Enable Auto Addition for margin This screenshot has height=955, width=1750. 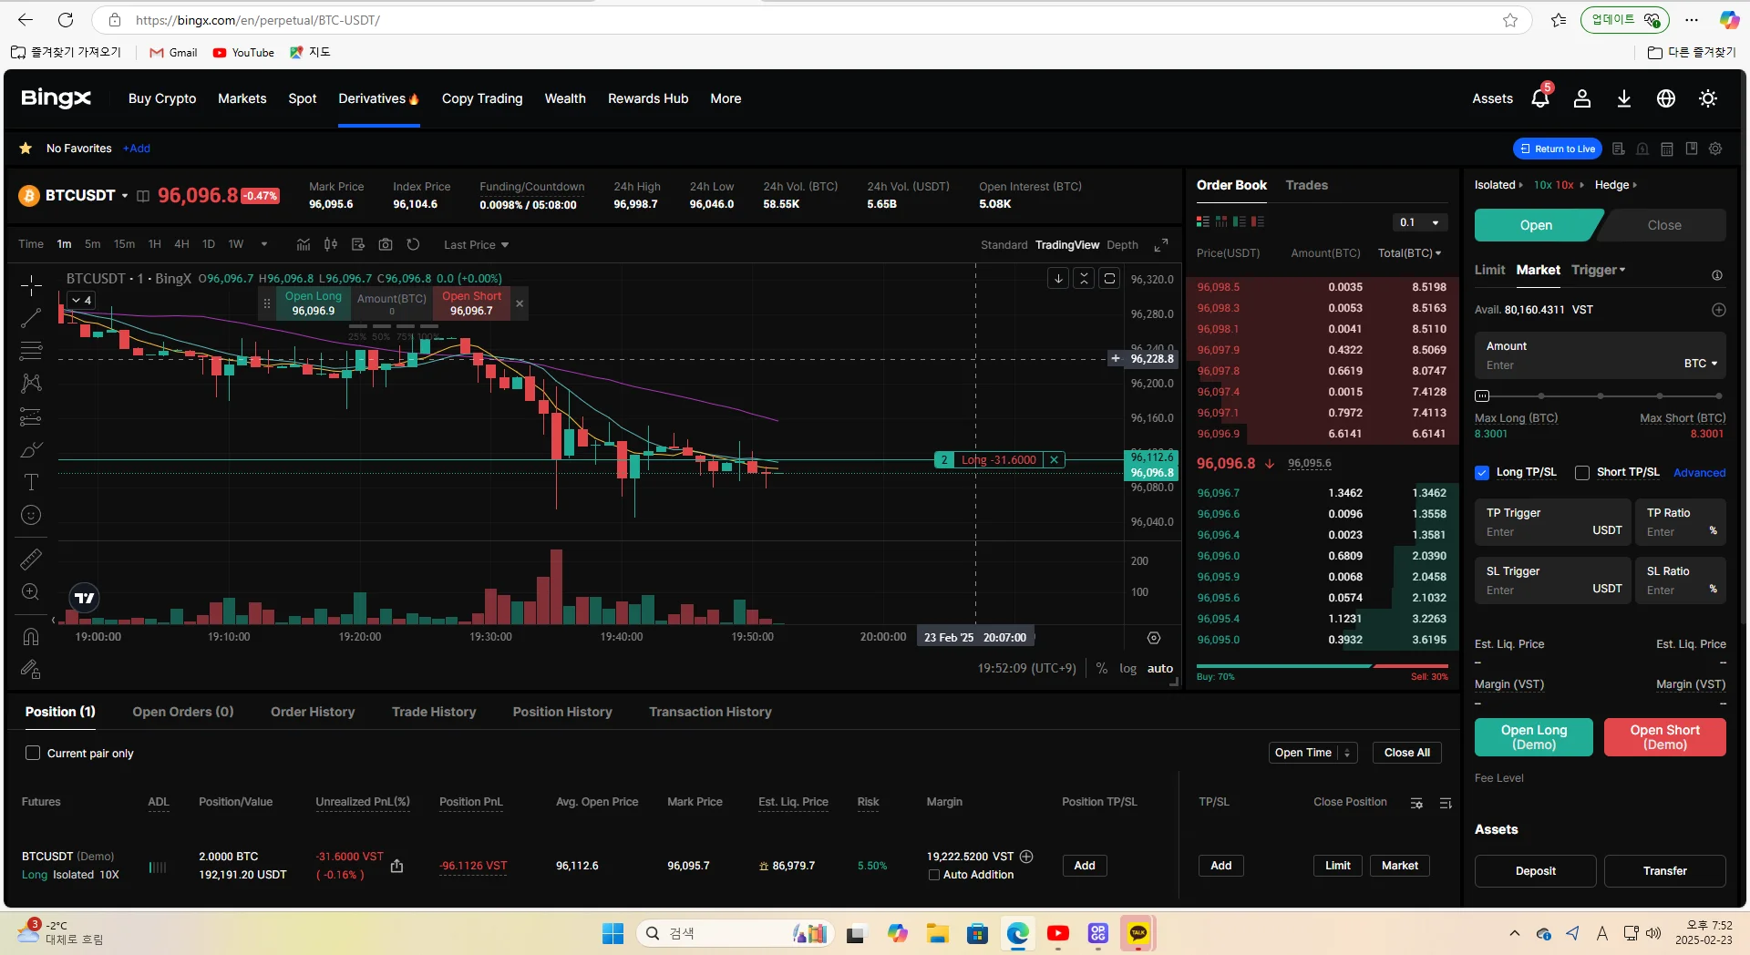point(933,875)
